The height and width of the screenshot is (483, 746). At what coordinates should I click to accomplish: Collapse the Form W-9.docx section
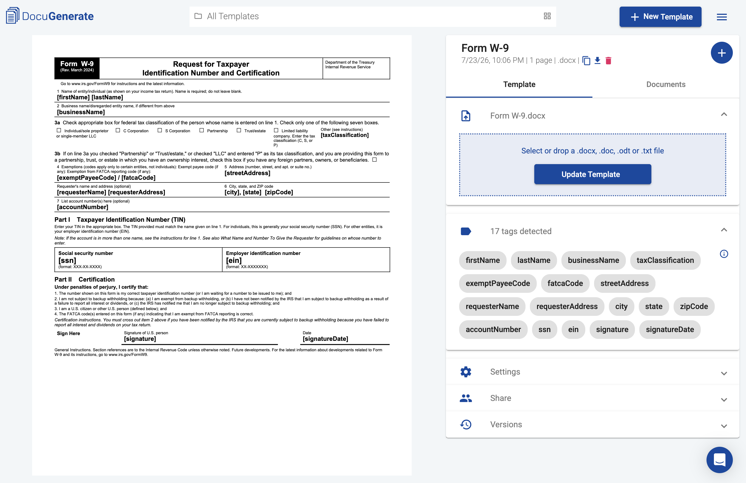pyautogui.click(x=724, y=114)
